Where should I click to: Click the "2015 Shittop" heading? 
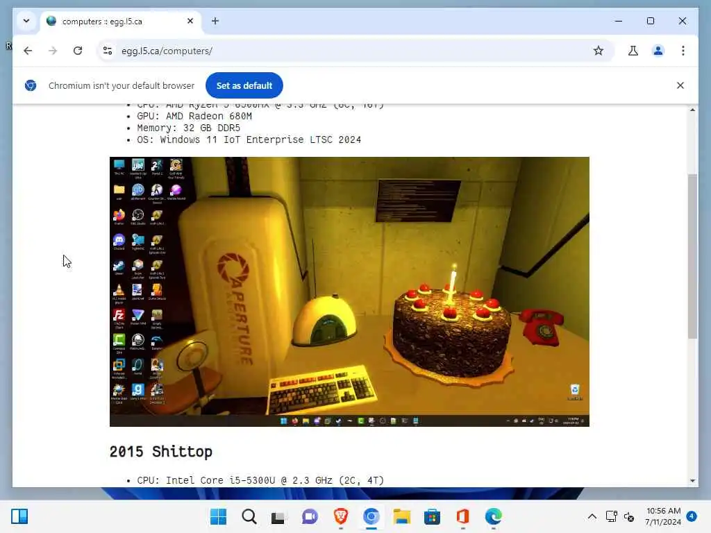[161, 451]
